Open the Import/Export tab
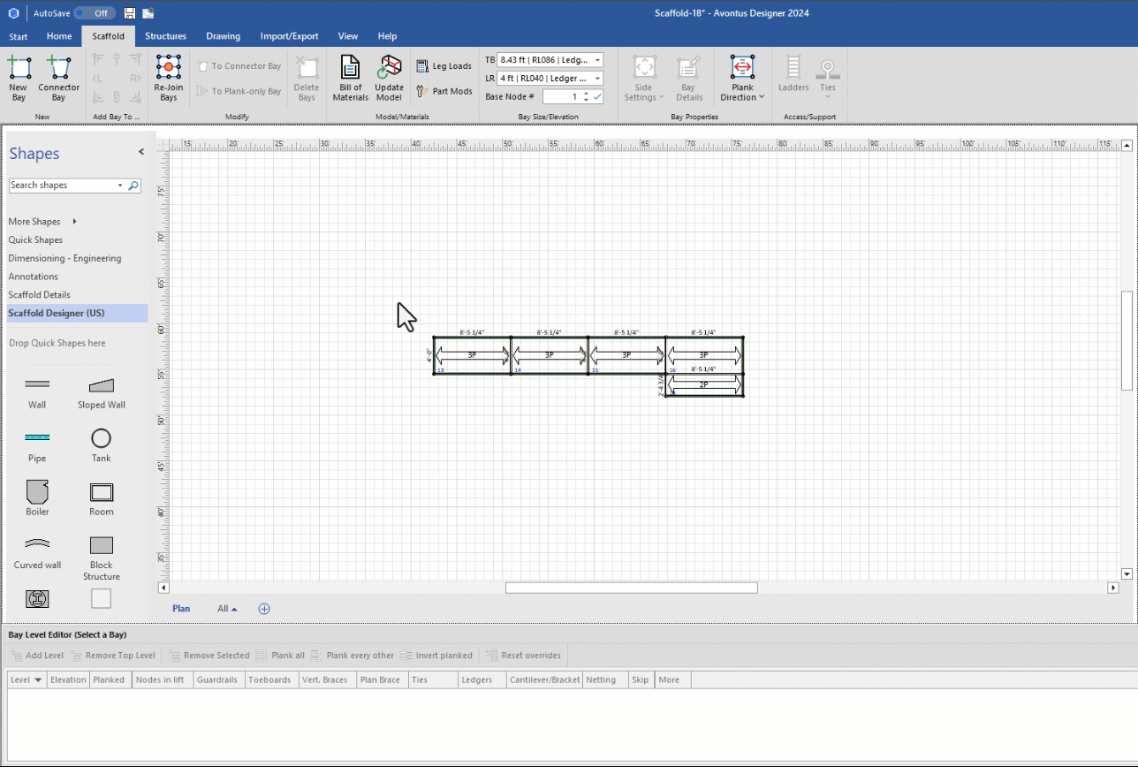Screen dimensions: 1138x767 point(289,36)
